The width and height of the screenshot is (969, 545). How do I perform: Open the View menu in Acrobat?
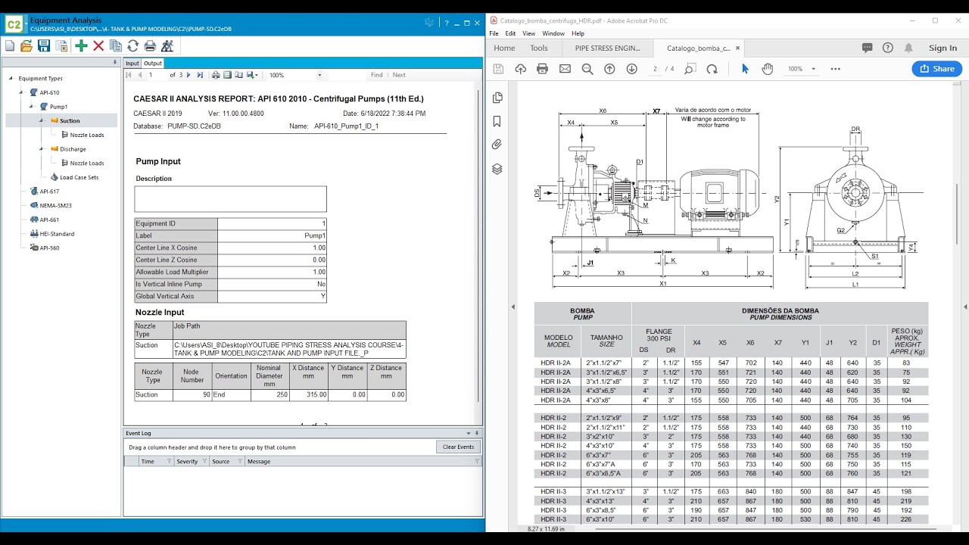[x=528, y=33]
